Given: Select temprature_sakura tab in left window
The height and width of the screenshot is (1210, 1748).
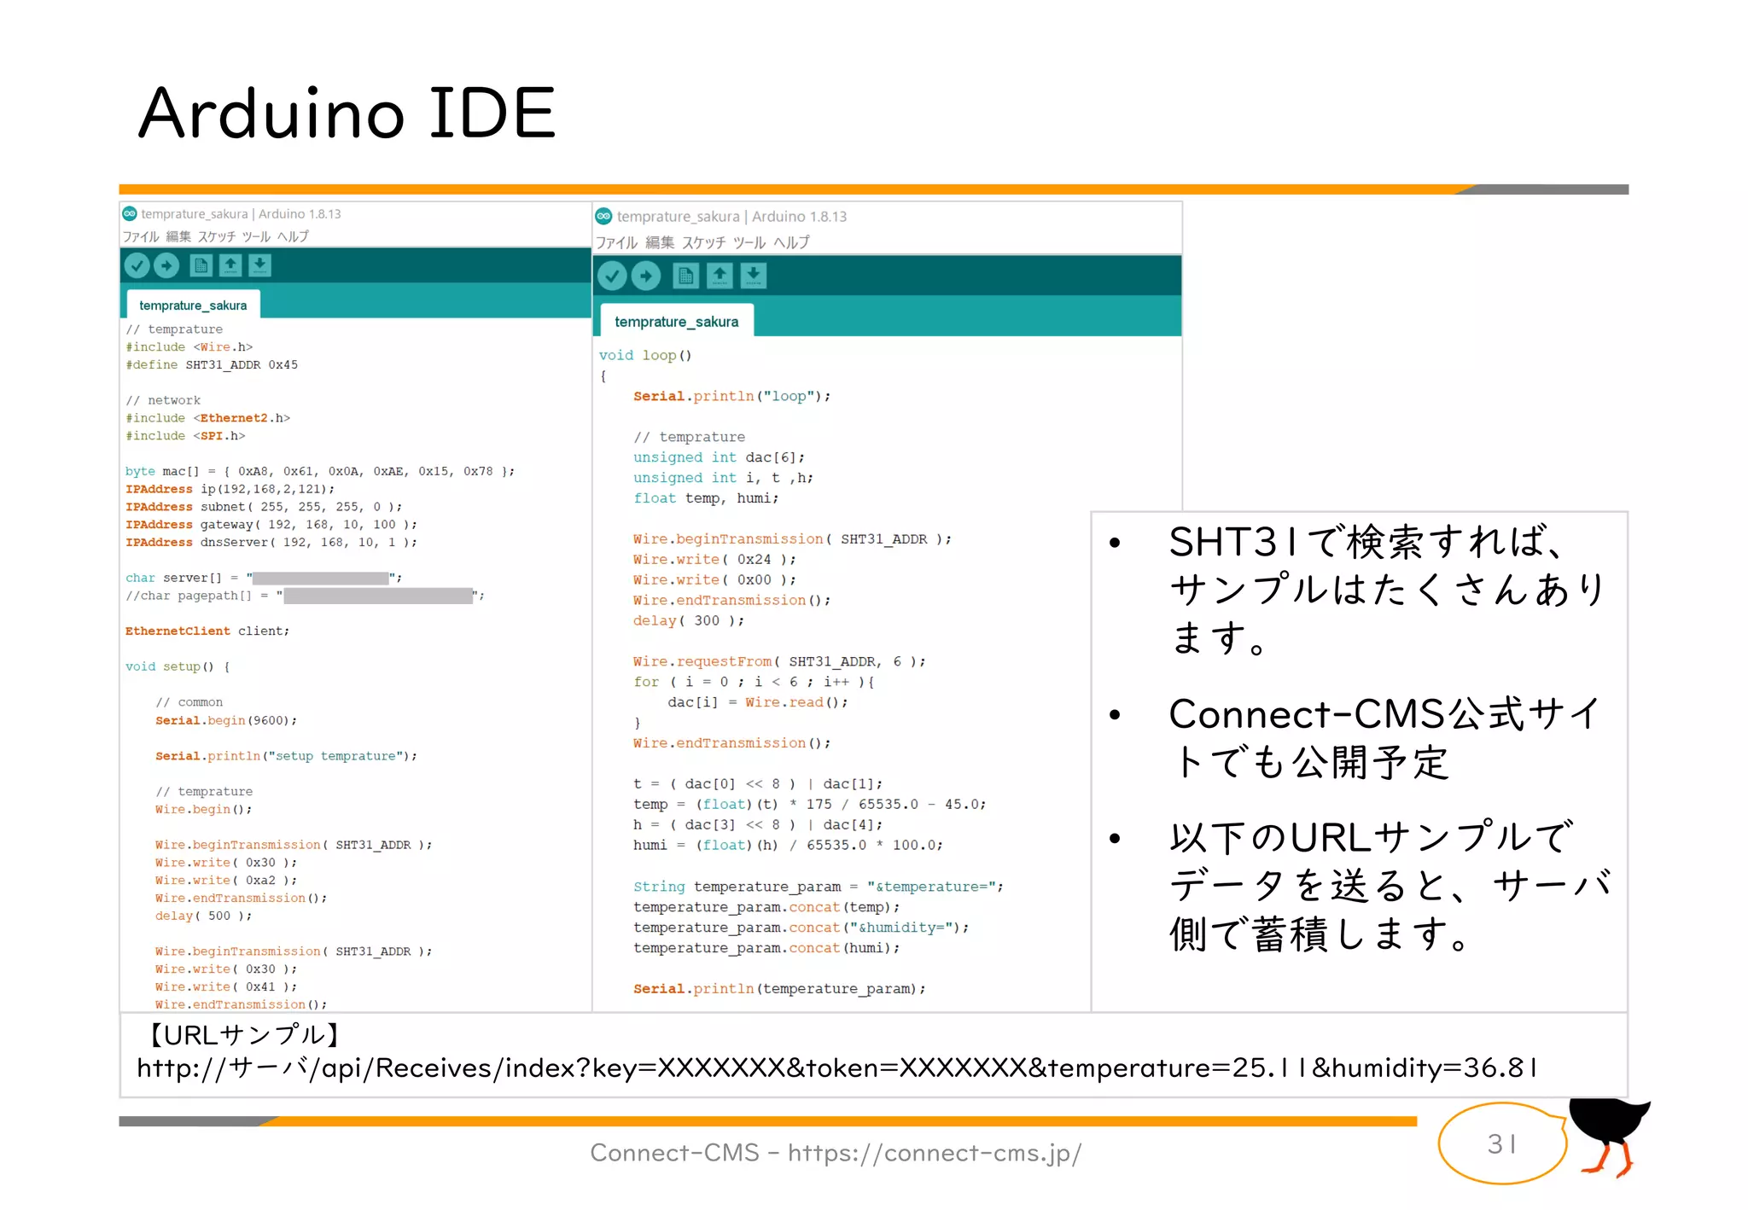Looking at the screenshot, I should click(x=193, y=305).
